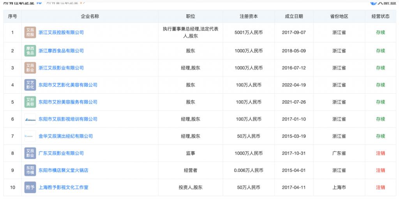
Task: Click the 摩西食品 logo icon
Action: tap(30, 51)
